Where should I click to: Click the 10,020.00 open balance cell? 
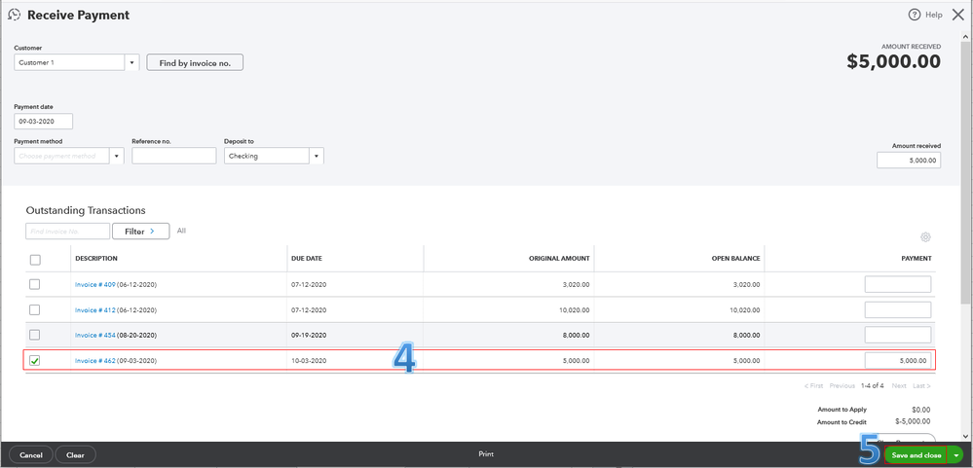tap(745, 310)
